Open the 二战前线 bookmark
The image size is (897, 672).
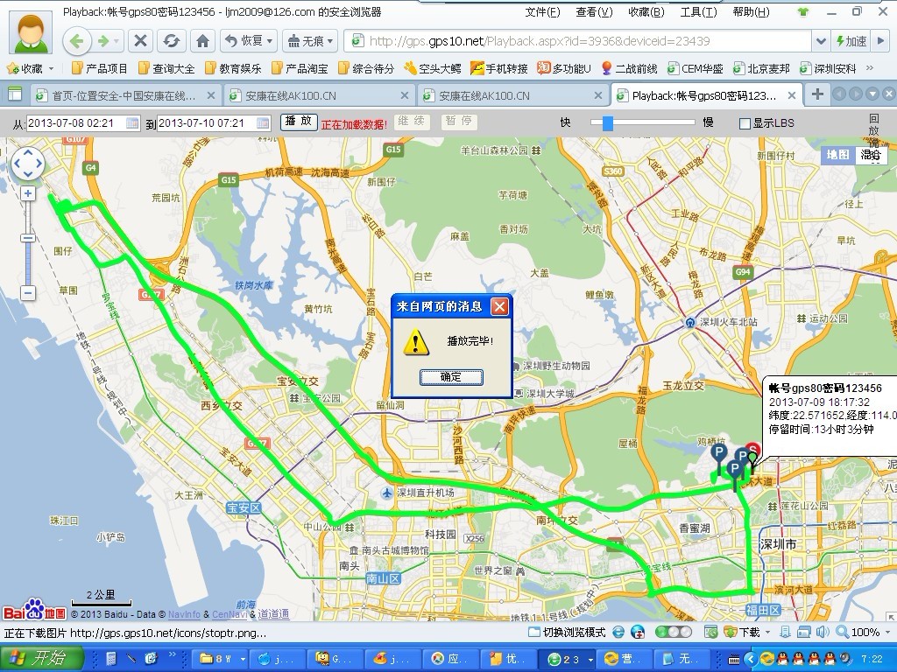click(x=629, y=68)
